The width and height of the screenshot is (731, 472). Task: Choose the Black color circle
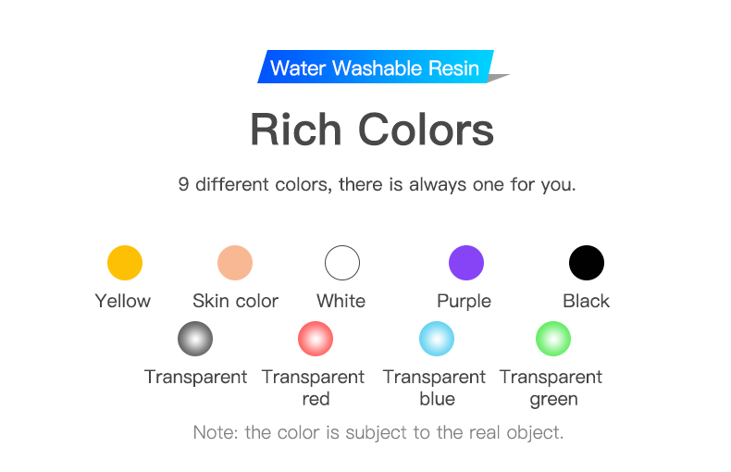587,263
